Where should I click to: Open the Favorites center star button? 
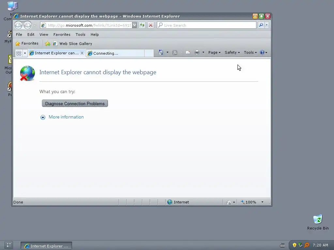pos(27,43)
